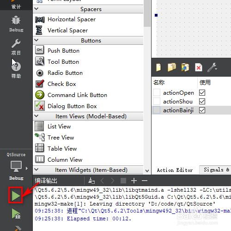Copy action in Action Editor toolbar
Screen dimensions: 231x231
click(x=171, y=67)
